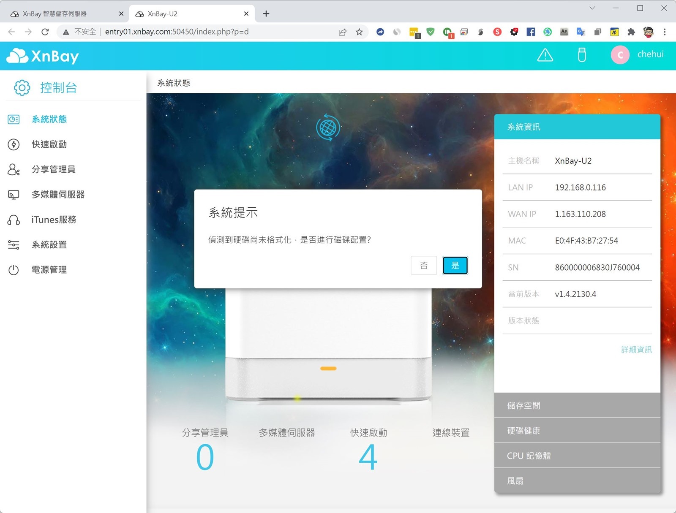
Task: Expand the 硬碟健康 section
Action: click(x=577, y=431)
